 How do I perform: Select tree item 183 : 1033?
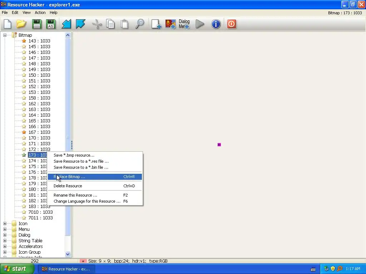[x=39, y=207]
